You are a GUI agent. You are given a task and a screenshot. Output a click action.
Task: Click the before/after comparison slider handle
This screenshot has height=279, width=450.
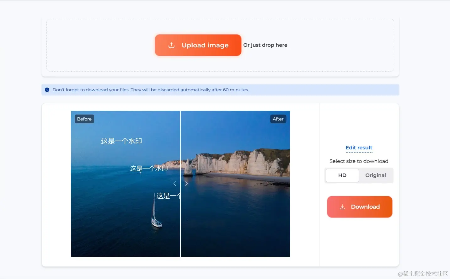click(x=180, y=184)
